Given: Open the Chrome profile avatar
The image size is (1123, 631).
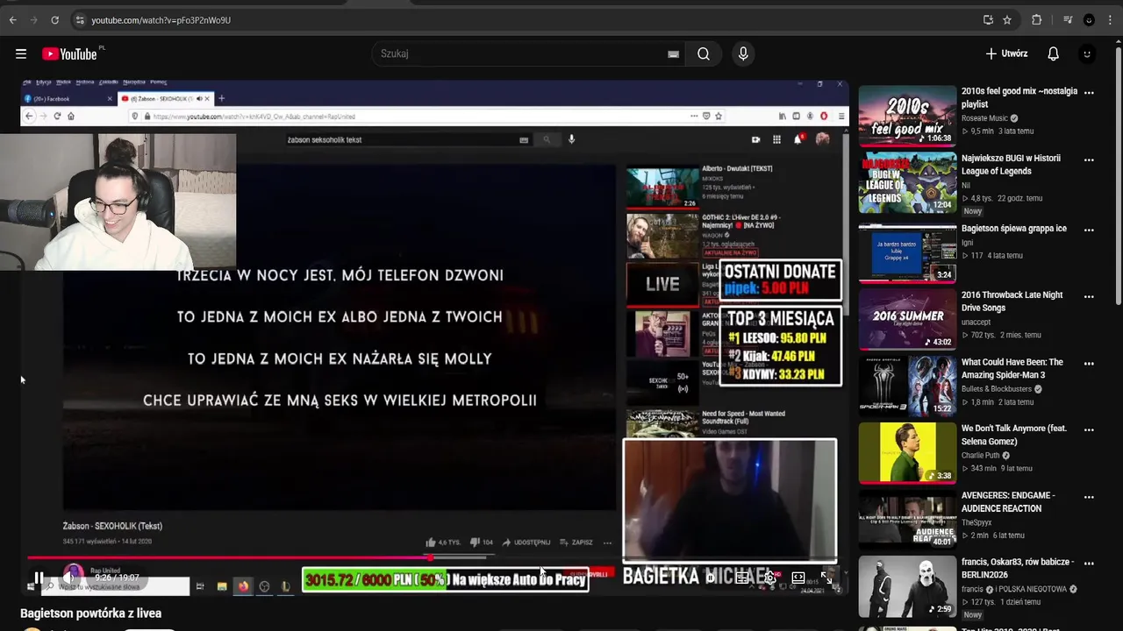Looking at the screenshot, I should point(1089,19).
